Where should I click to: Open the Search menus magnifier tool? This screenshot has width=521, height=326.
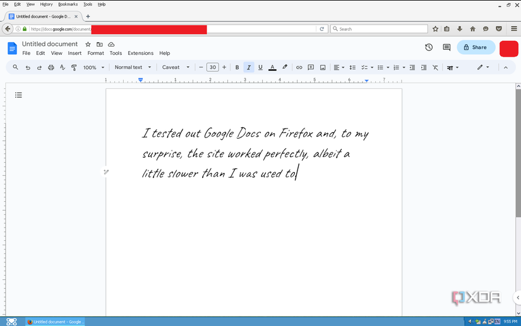[15, 67]
